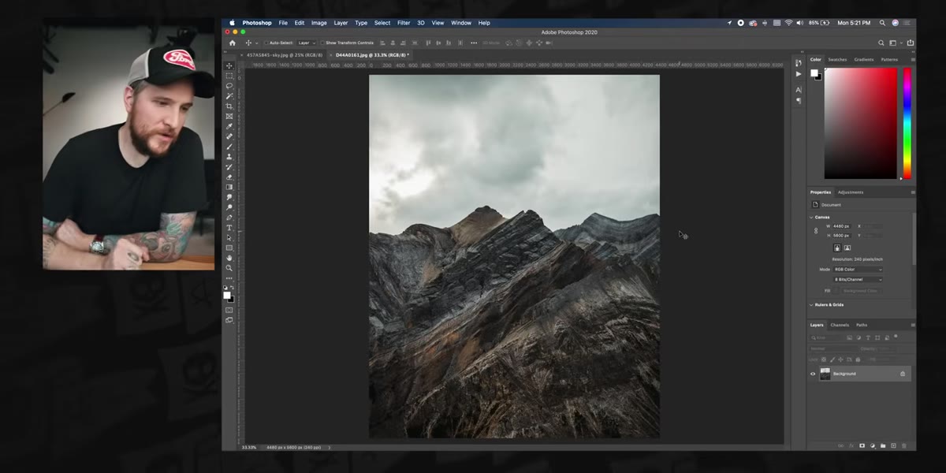
Task: Click the Background layer lock icon
Action: [903, 374]
